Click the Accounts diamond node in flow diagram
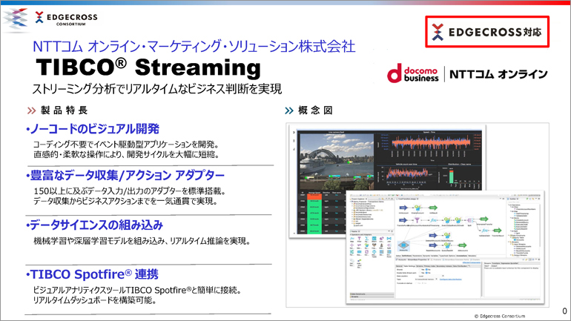The image size is (571, 321). (403, 245)
